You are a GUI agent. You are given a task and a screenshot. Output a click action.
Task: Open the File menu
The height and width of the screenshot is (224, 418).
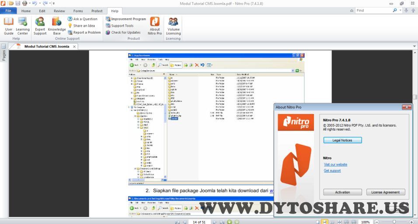tap(8, 10)
